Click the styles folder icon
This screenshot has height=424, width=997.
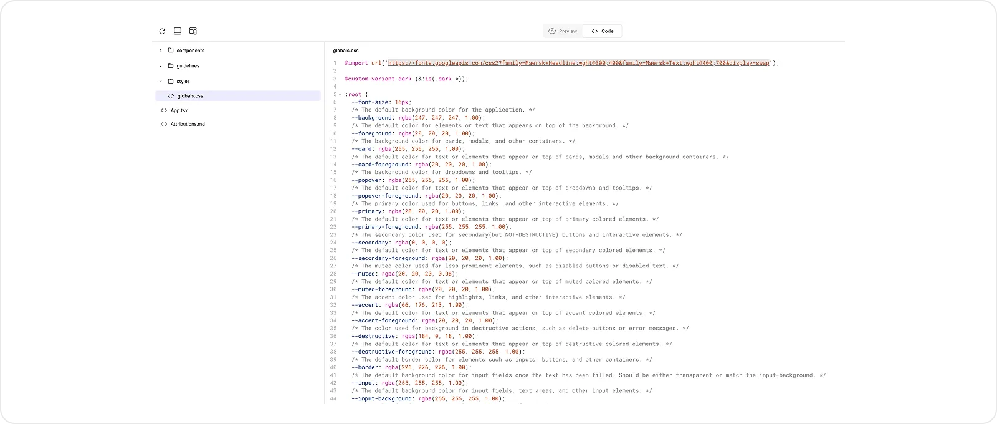click(171, 81)
